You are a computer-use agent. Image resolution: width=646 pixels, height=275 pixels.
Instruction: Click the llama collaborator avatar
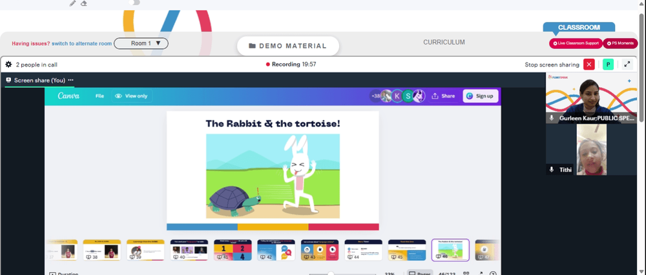point(419,96)
